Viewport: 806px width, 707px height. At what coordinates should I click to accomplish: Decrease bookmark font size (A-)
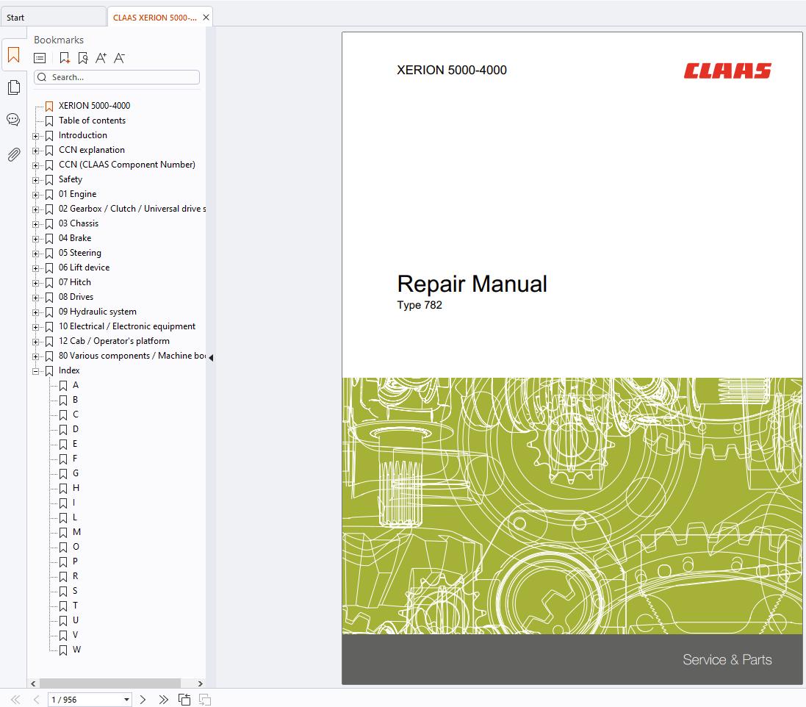[x=120, y=58]
